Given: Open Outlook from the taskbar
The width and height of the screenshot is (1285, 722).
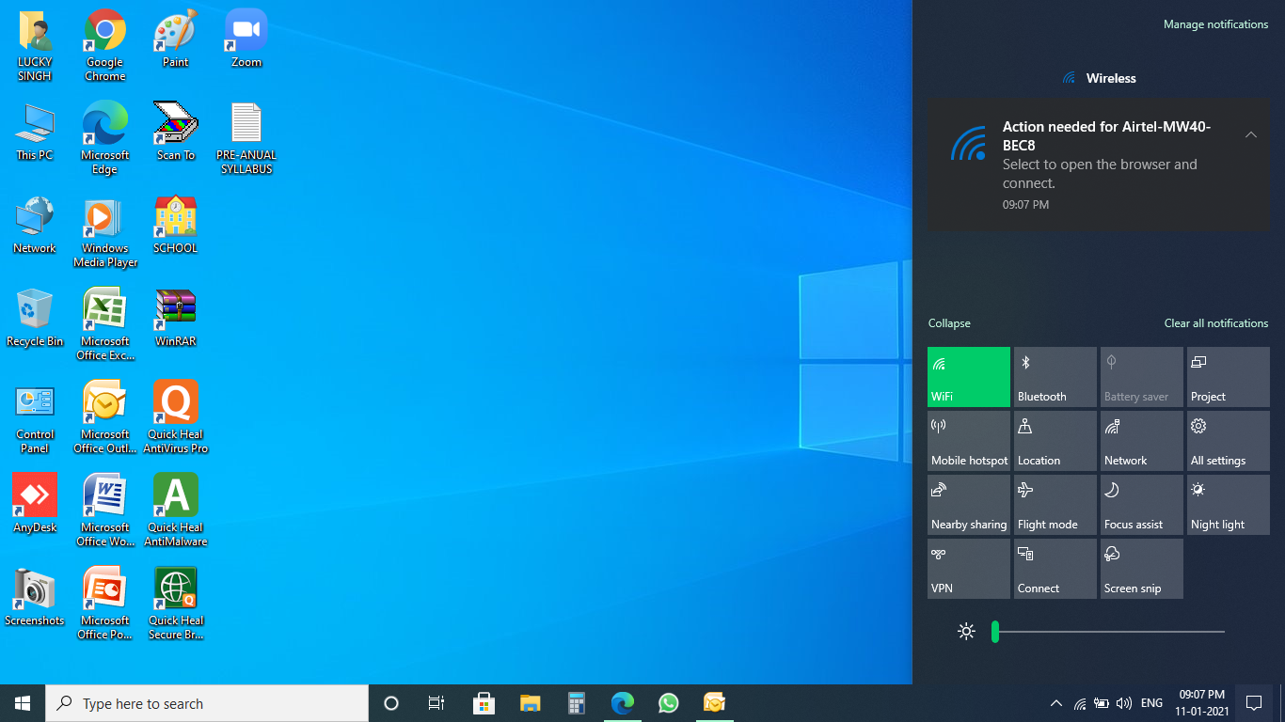Looking at the screenshot, I should [x=714, y=703].
